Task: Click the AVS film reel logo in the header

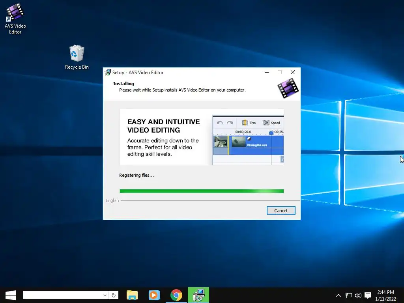Action: pyautogui.click(x=288, y=88)
